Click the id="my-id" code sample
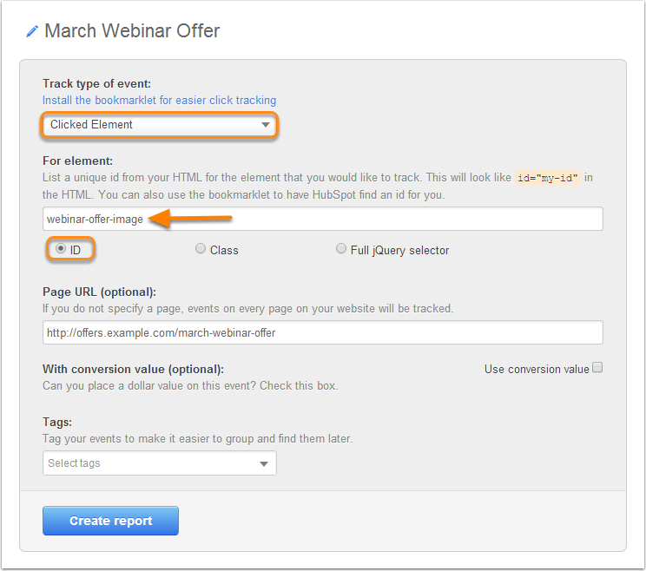Screen dimensions: 646x571 (x=548, y=178)
